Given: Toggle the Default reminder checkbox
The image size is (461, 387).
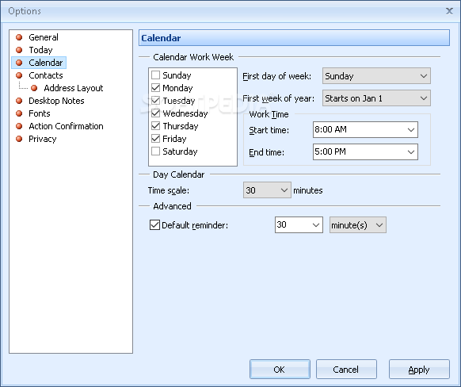Looking at the screenshot, I should 154,225.
